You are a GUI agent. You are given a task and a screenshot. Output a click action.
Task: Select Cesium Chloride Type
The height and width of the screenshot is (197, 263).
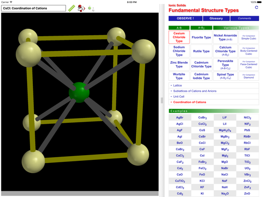pyautogui.click(x=179, y=37)
